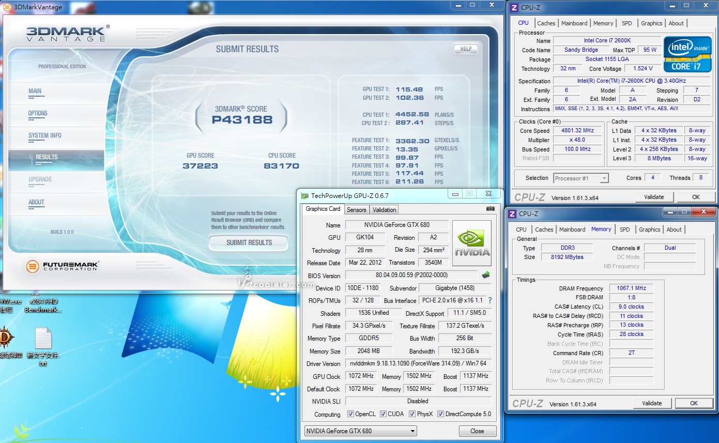This screenshot has width=719, height=443.
Task: Open About tab in lower CPU-Z window
Action: (x=674, y=230)
